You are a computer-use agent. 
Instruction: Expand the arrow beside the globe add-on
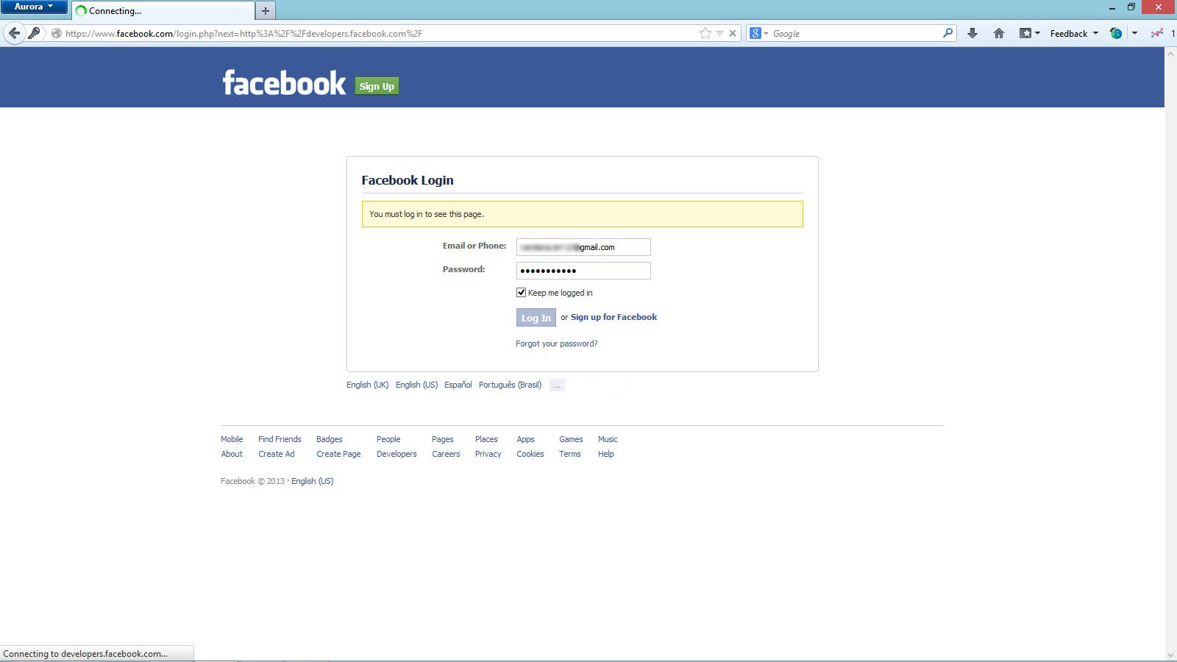tap(1134, 33)
